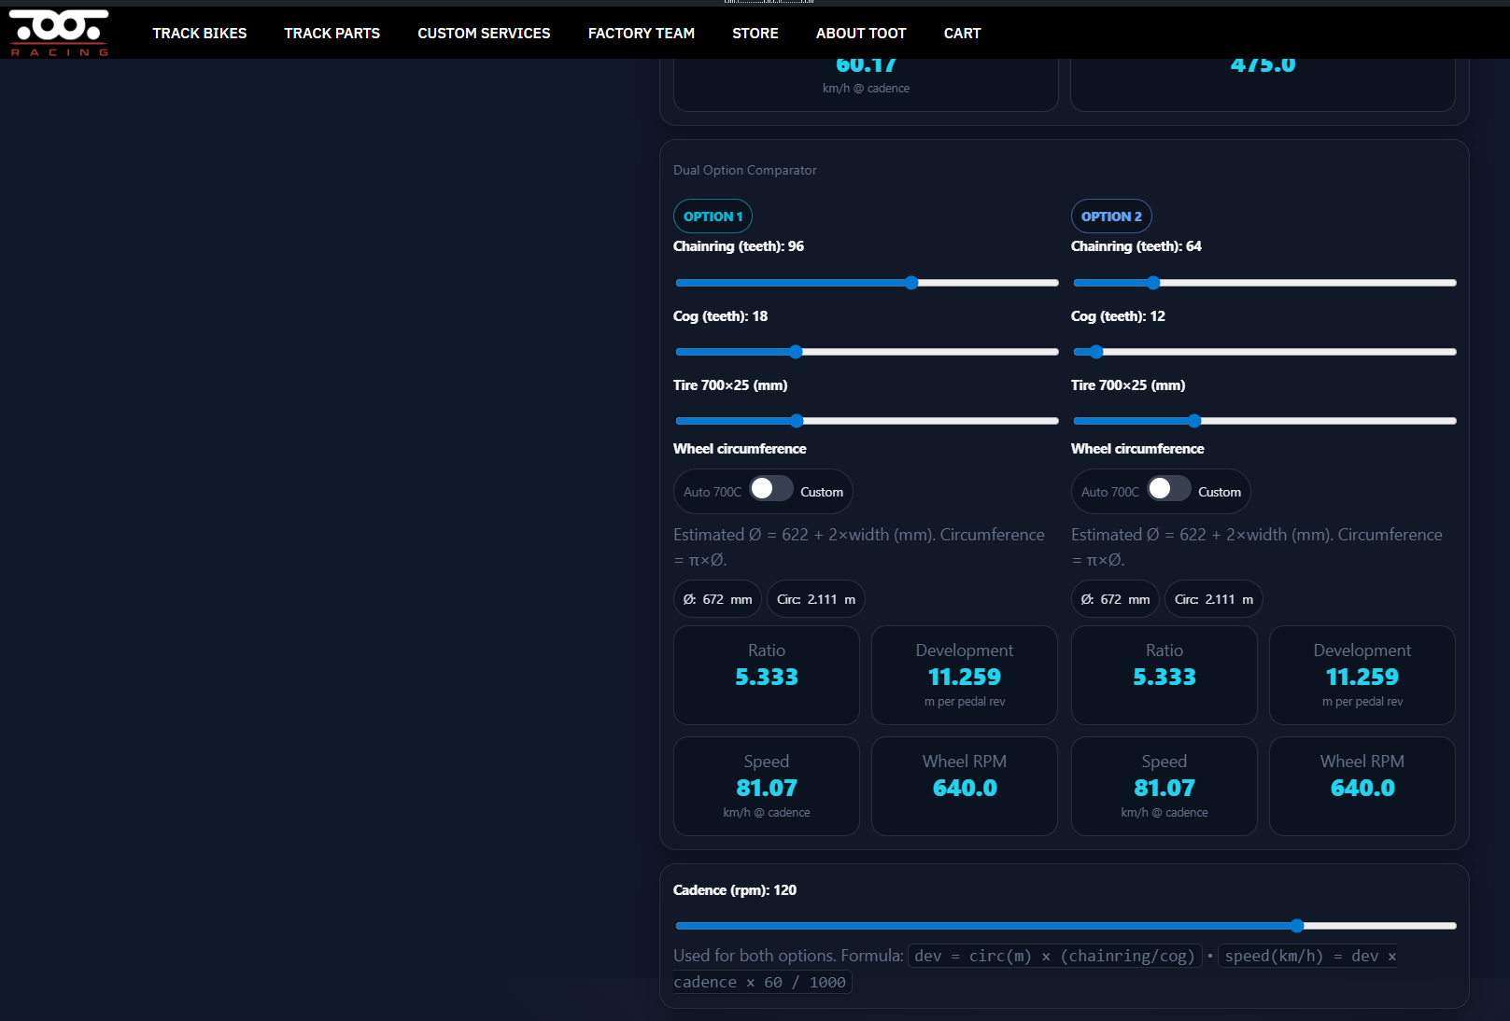Image resolution: width=1510 pixels, height=1021 pixels.
Task: Click the Option 1 Tire width slider handle
Action: coord(797,421)
